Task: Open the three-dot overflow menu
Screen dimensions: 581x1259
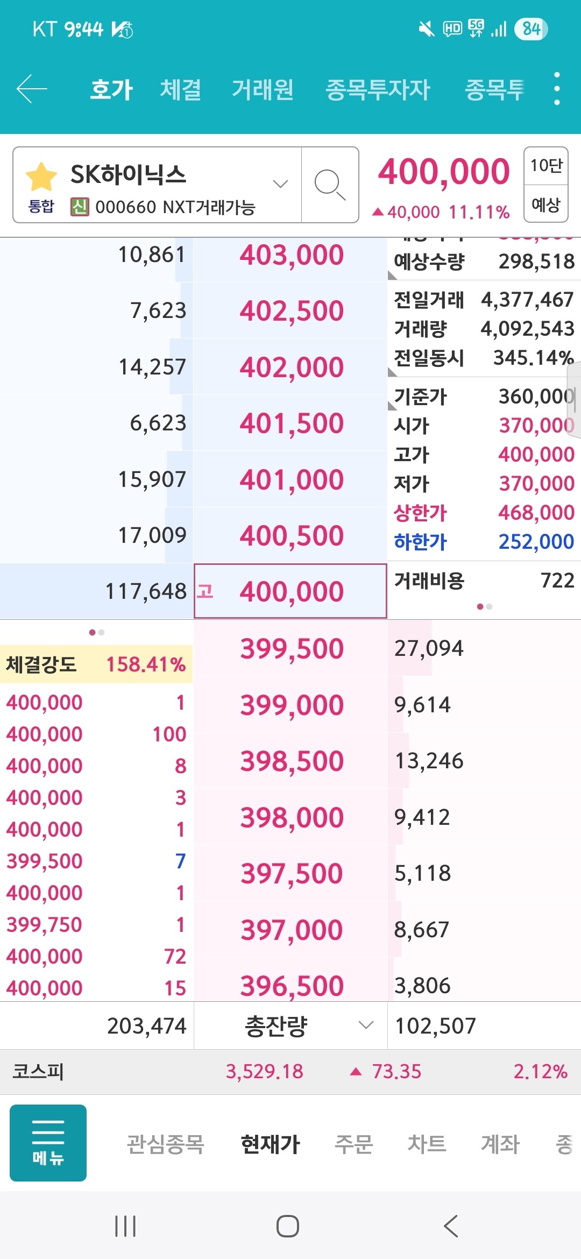Action: [x=557, y=89]
